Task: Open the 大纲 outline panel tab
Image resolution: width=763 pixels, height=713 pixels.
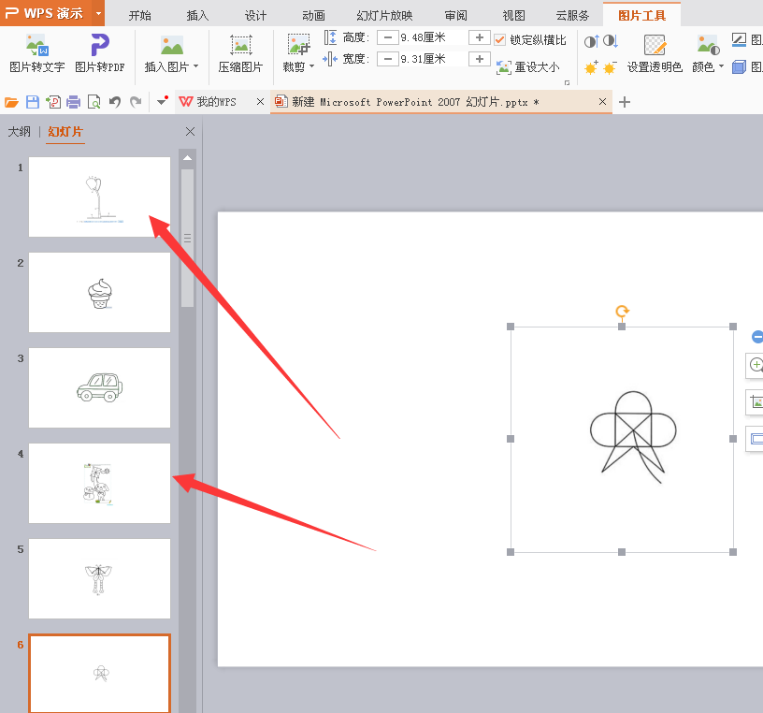Action: [20, 132]
